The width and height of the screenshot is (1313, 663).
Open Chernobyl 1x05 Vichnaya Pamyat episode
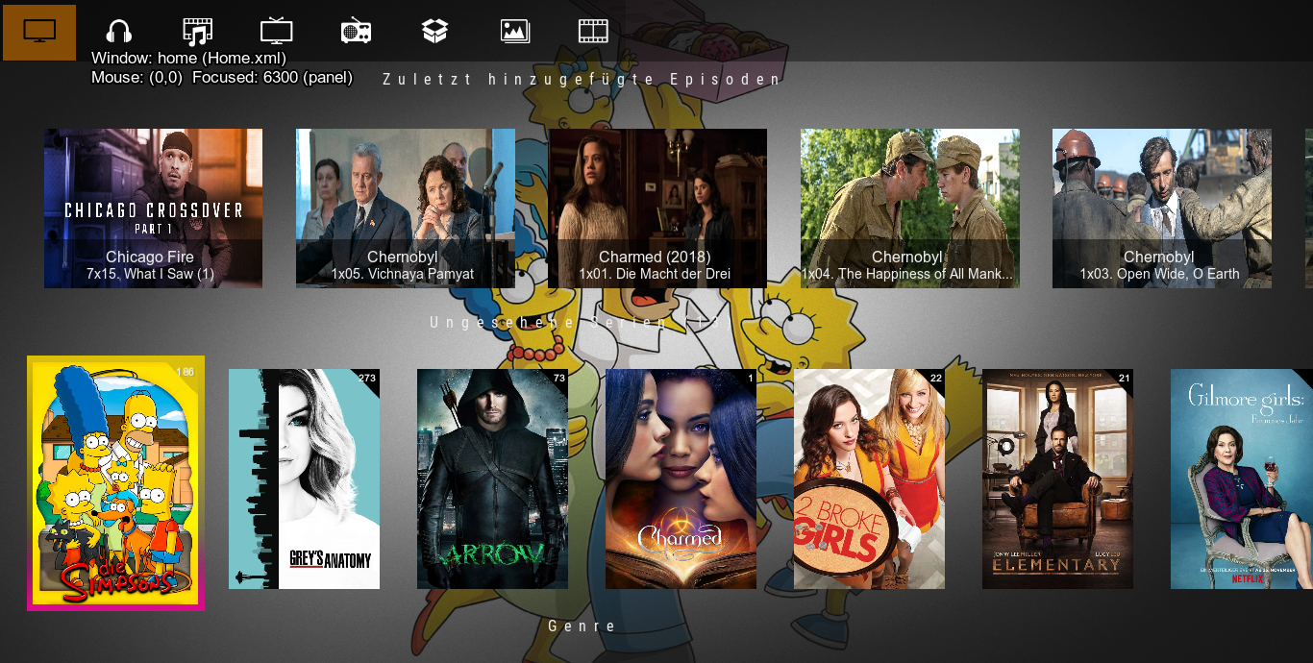pos(405,209)
